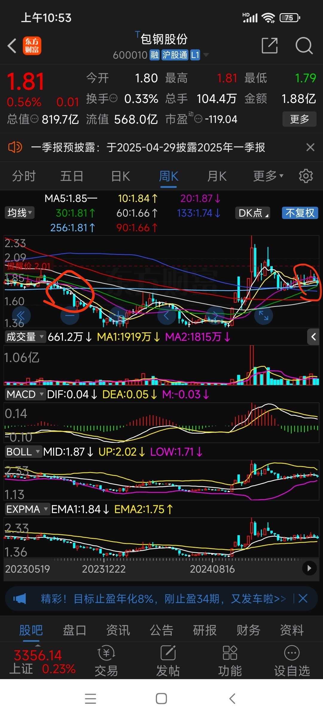Image resolution: width=323 pixels, height=718 pixels.
Task: Tap the 更多 button for more quote data
Action: point(299,119)
